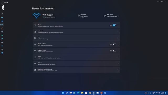The height and width of the screenshot is (95, 168).
Task: Open the user profile avatar in the sidebar
Action: [3, 8]
